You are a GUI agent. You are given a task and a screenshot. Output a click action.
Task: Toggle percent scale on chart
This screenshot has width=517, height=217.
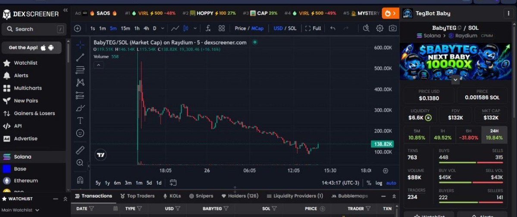(x=369, y=183)
